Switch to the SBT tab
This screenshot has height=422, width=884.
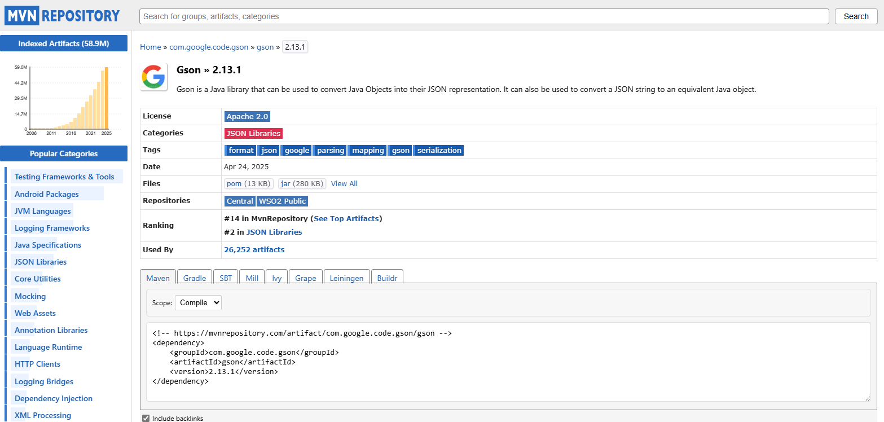click(x=226, y=278)
